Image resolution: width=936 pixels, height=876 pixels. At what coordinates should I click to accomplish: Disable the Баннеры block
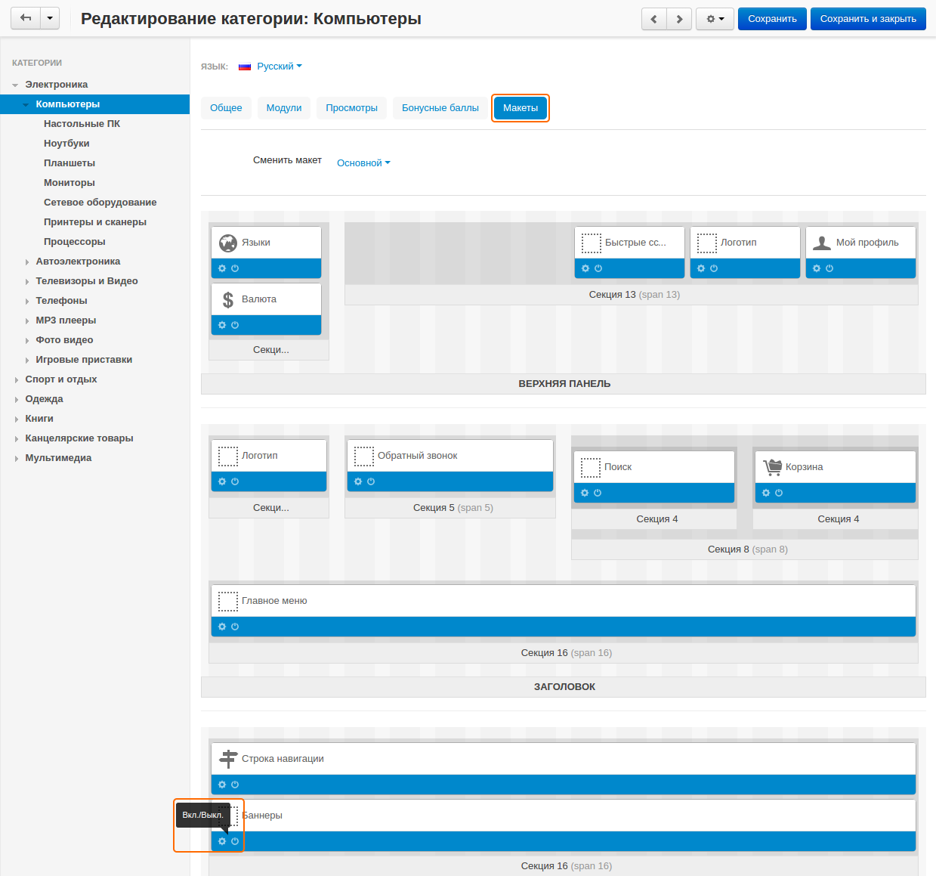pos(235,841)
